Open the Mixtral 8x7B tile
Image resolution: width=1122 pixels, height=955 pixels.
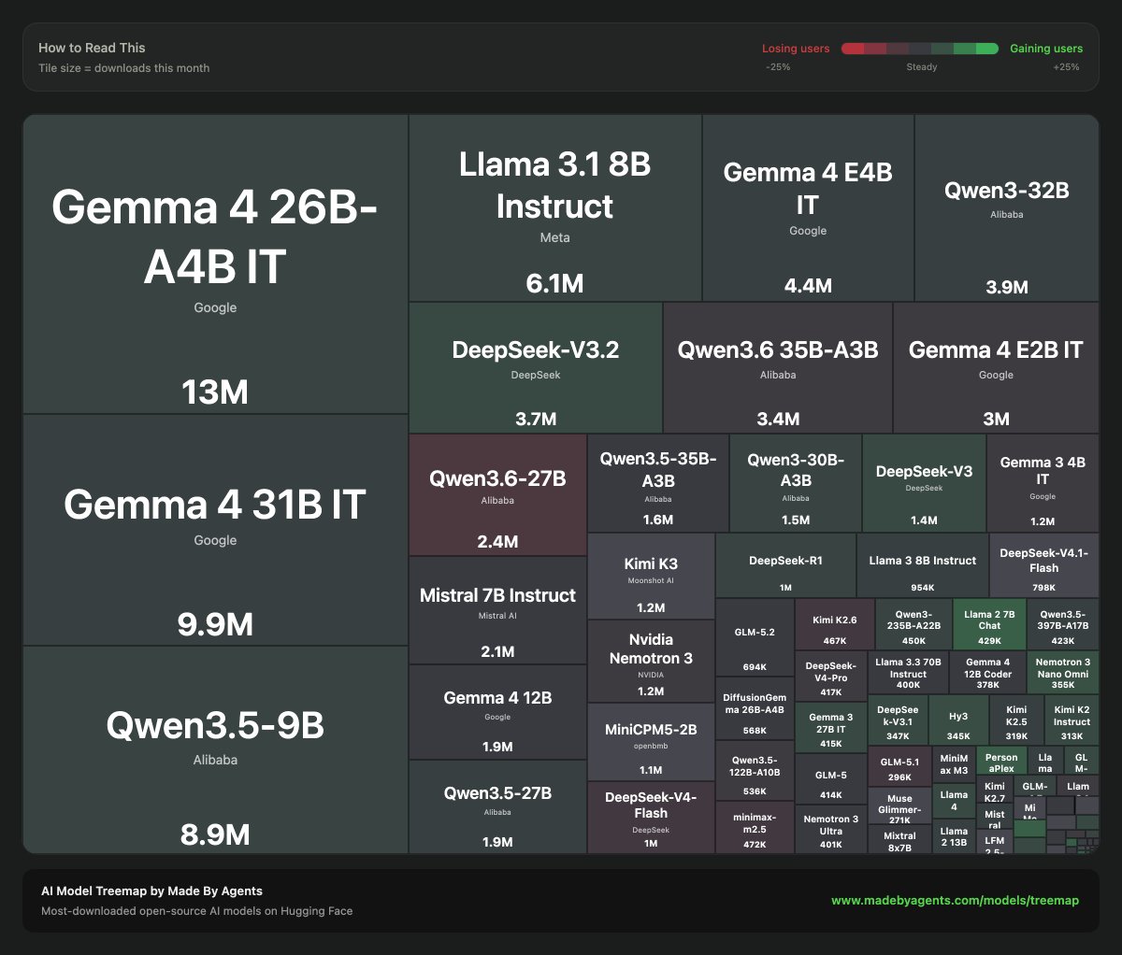[x=899, y=838]
